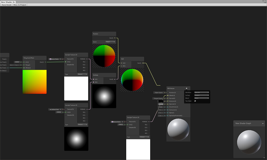267x160 pixels.
Task: Click the Smoothness(1) input port on PBR Master
Action: click(x=168, y=107)
